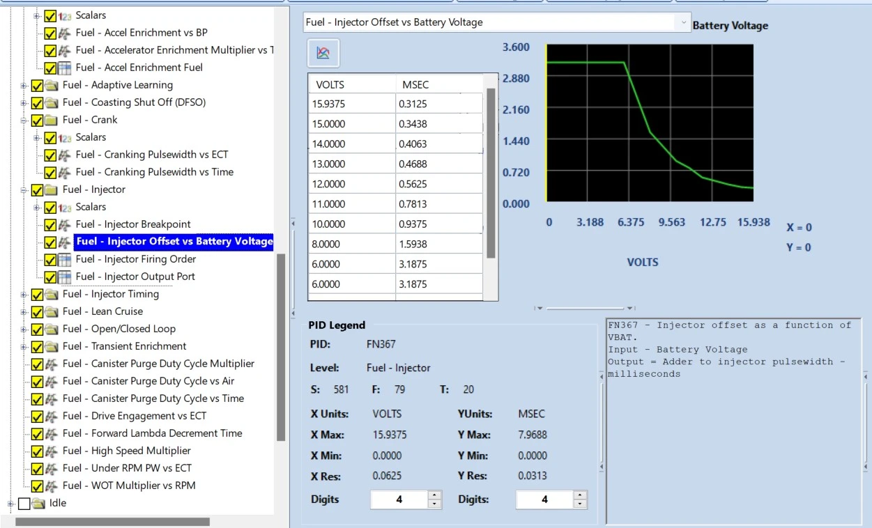This screenshot has width=872, height=528.
Task: Click the graph view icon button above the table
Action: click(323, 53)
